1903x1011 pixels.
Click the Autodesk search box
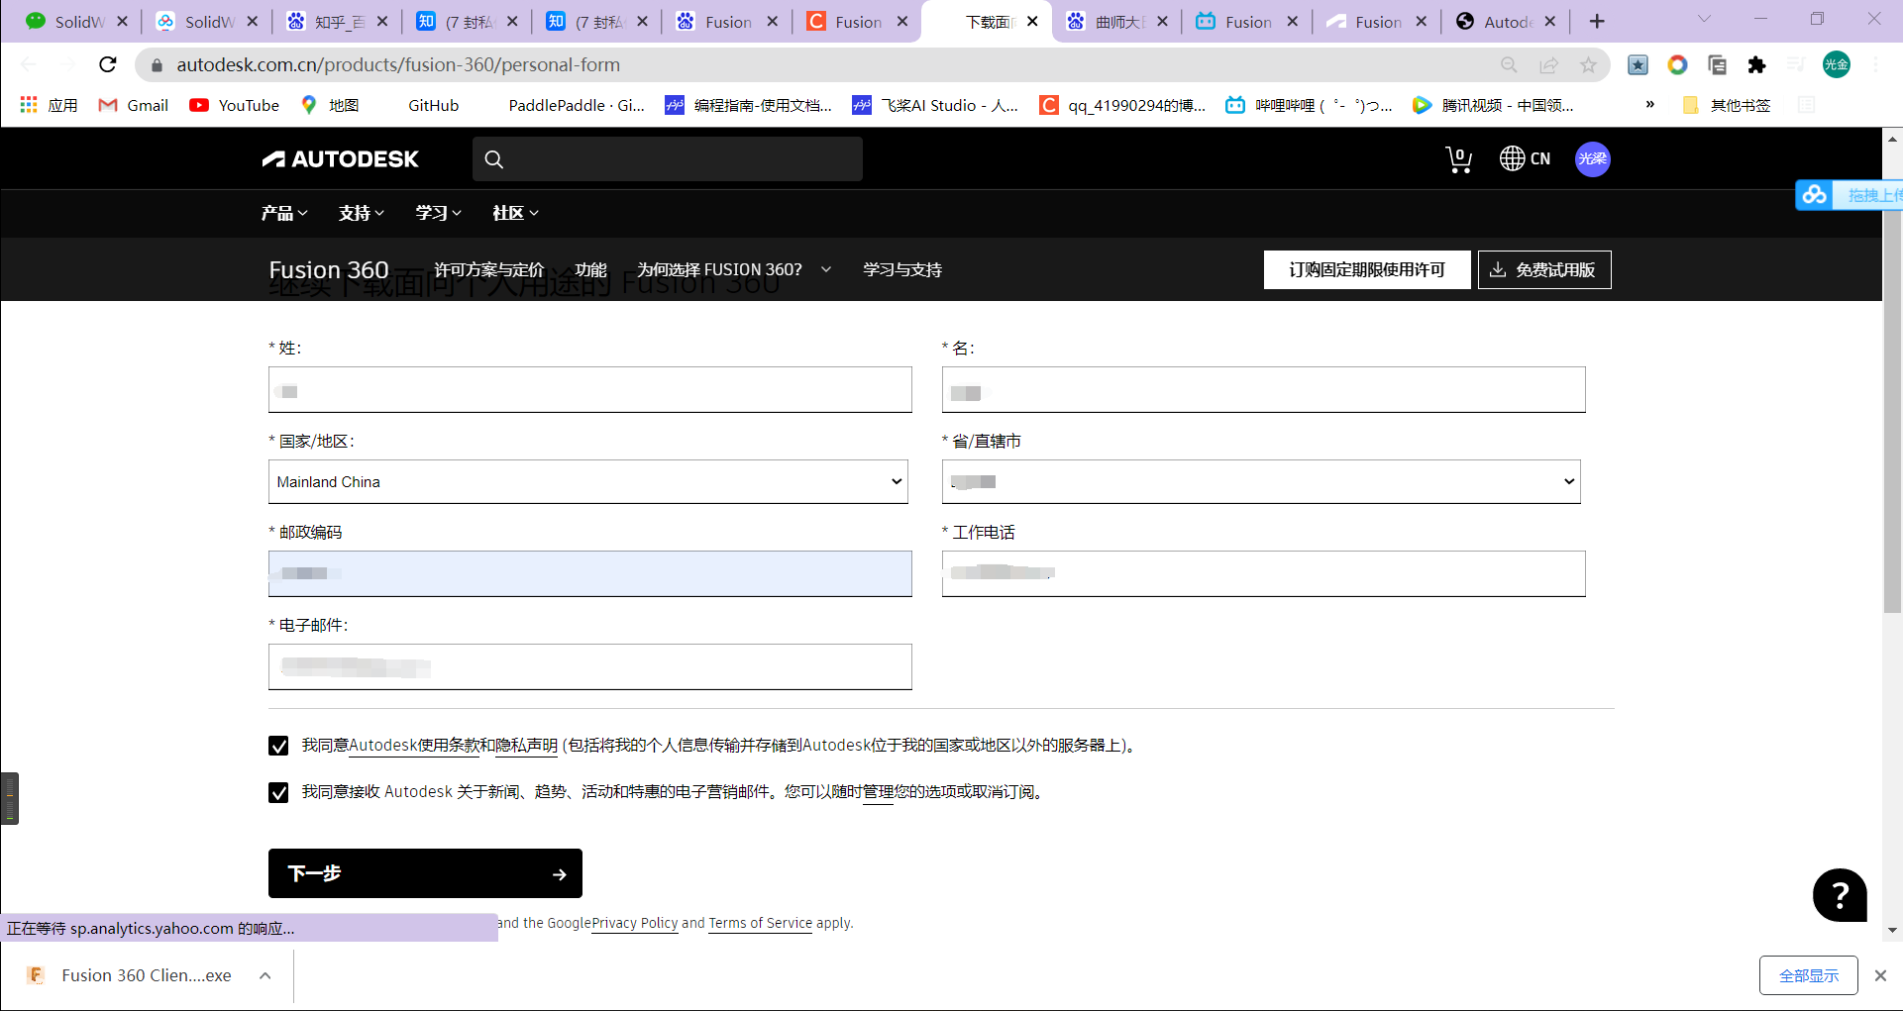click(x=667, y=159)
